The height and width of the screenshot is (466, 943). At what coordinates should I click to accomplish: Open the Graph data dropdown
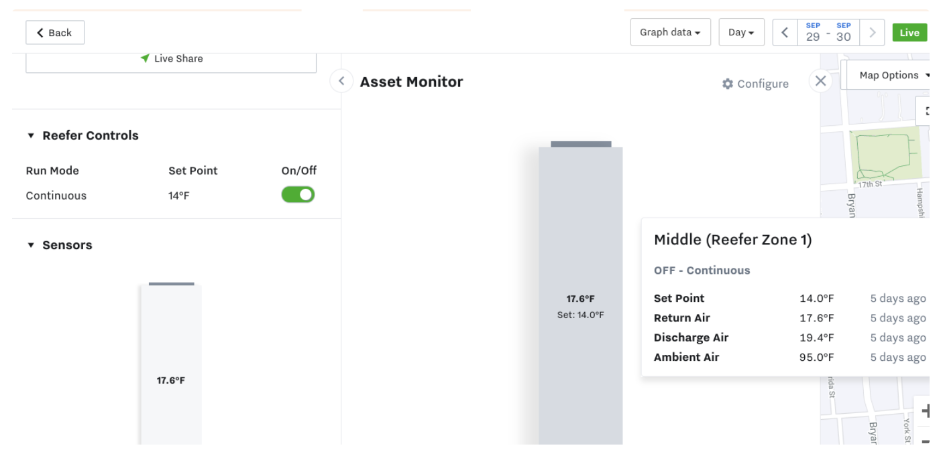[x=670, y=32]
